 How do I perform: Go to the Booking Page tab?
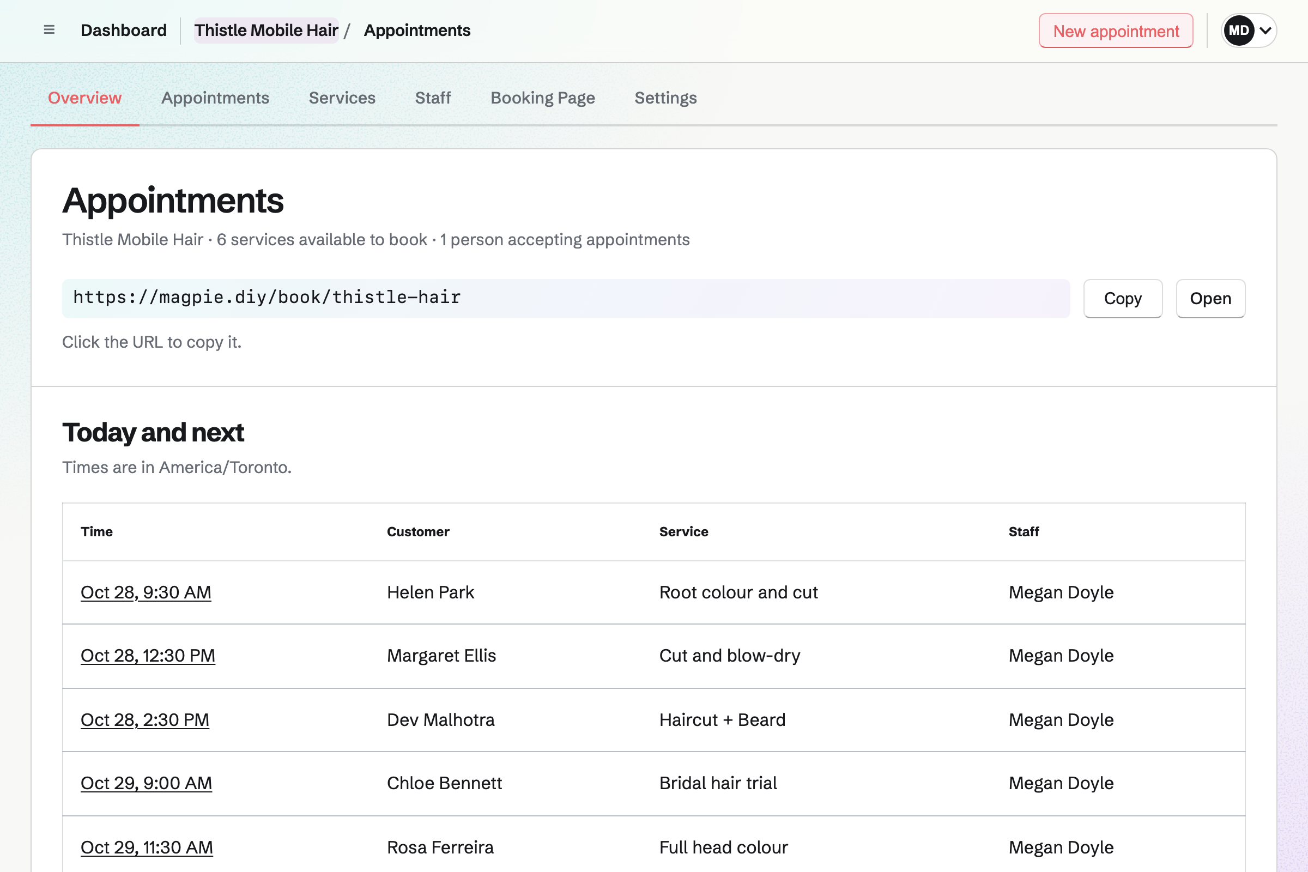[x=543, y=98]
